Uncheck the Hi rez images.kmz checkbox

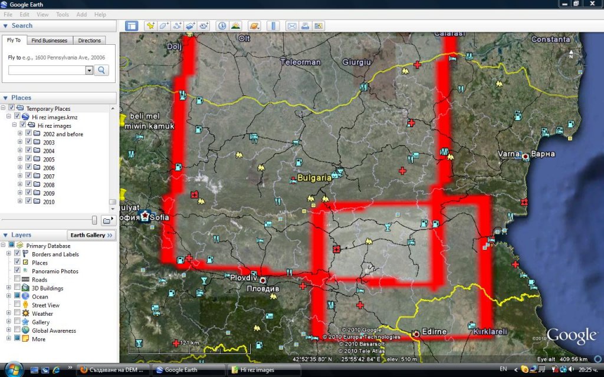[17, 116]
